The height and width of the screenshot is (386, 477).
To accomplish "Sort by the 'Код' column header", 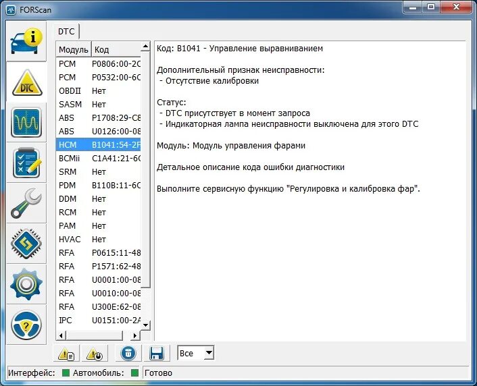I will (x=116, y=49).
